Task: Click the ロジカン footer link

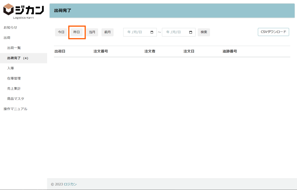Action: pos(70,184)
